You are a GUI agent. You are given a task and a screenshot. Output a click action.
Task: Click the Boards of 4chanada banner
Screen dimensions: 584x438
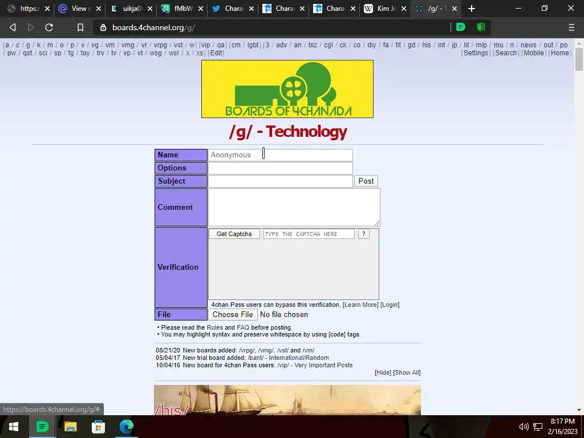coord(287,89)
